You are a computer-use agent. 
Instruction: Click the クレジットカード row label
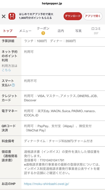point(9,98)
